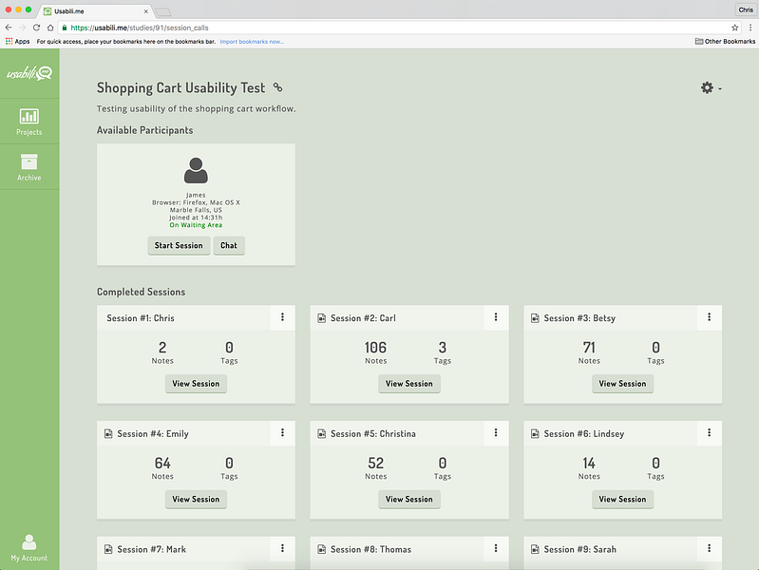Click the Usabili.me logo in sidebar
Screen dimensions: 759x570
[x=29, y=73]
